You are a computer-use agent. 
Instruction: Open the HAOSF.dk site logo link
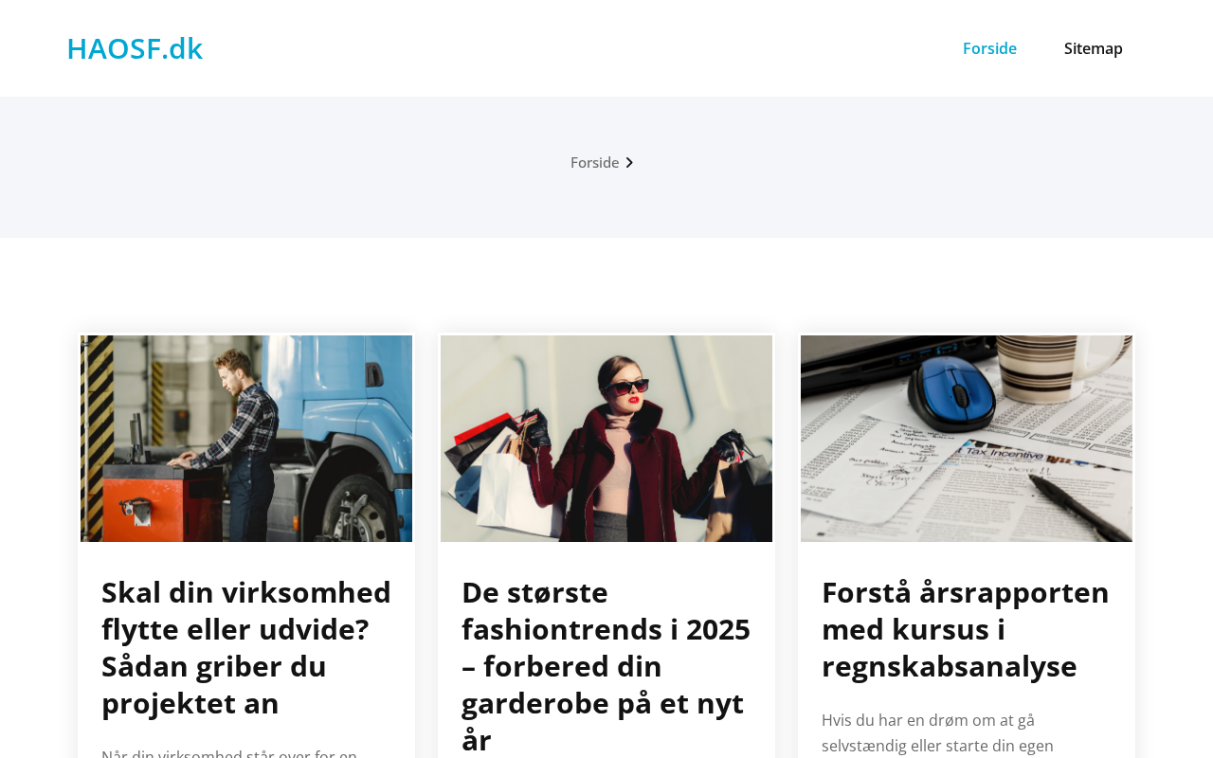[x=135, y=48]
